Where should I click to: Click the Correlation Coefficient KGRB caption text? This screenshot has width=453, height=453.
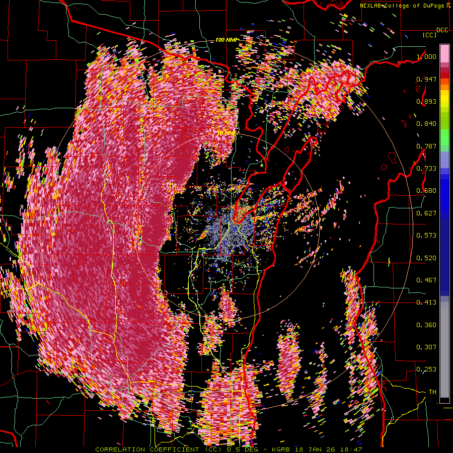229,449
